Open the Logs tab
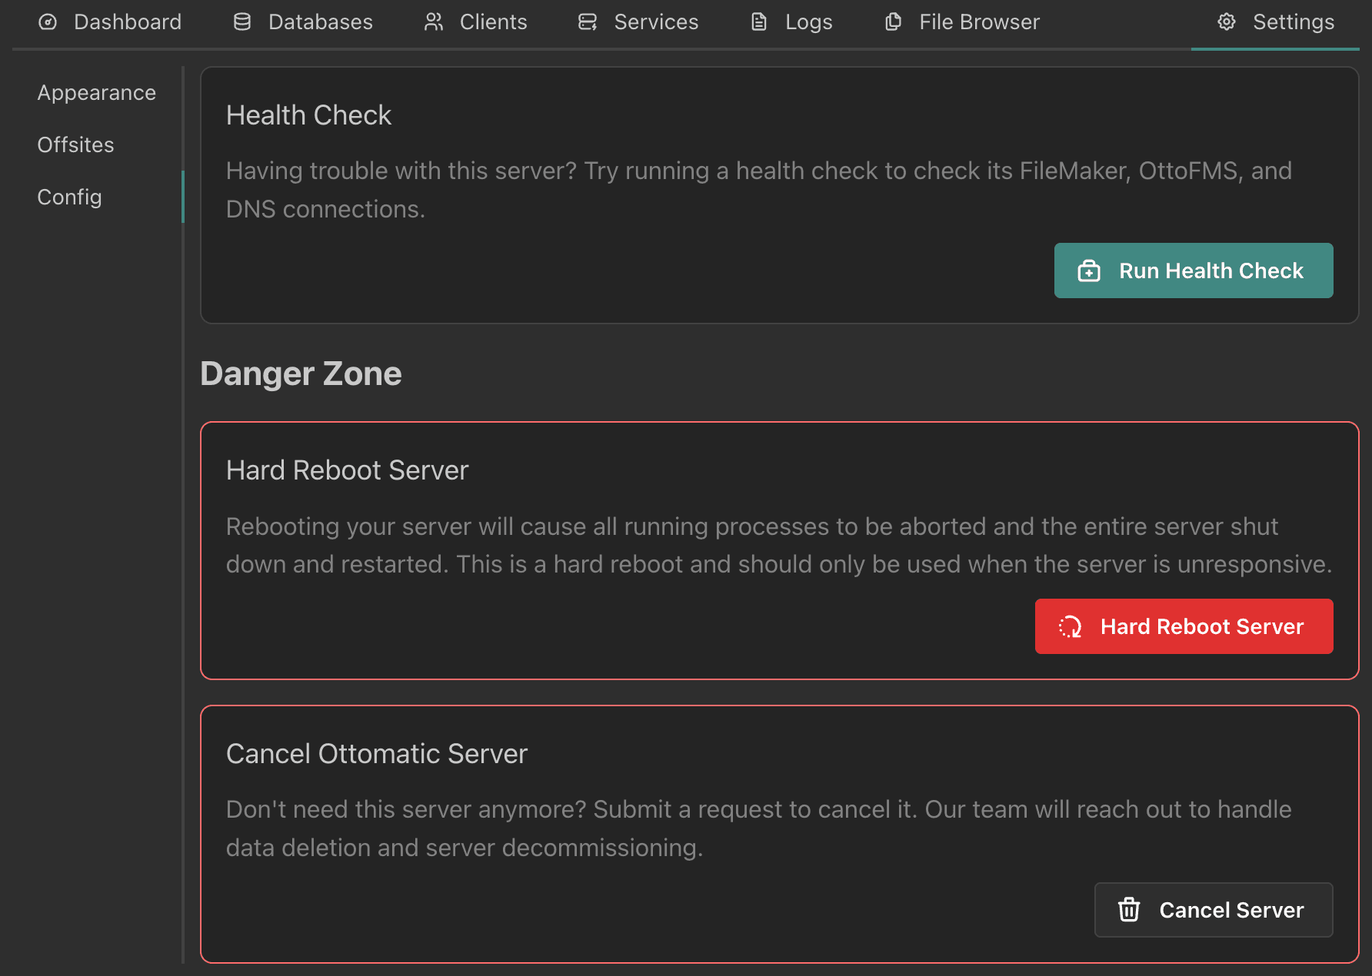This screenshot has width=1372, height=976. tap(808, 22)
